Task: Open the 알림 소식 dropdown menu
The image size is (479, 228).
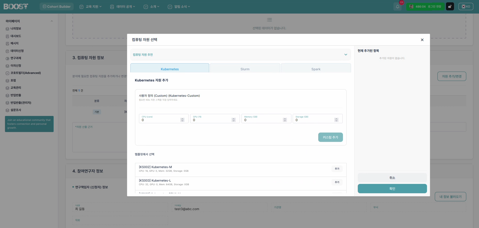Action: pos(179,6)
